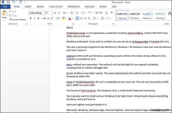The image size is (172, 113).
Task: Click Bullets list icon
Action: (77, 13)
